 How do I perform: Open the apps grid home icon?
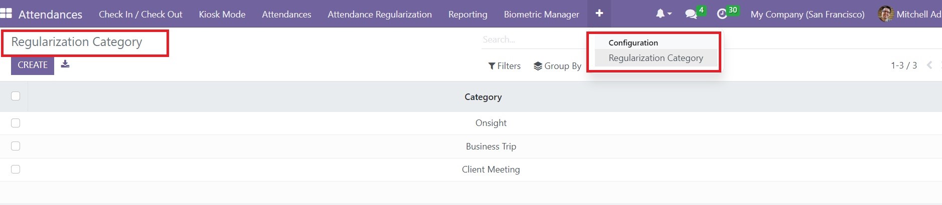tap(6, 13)
